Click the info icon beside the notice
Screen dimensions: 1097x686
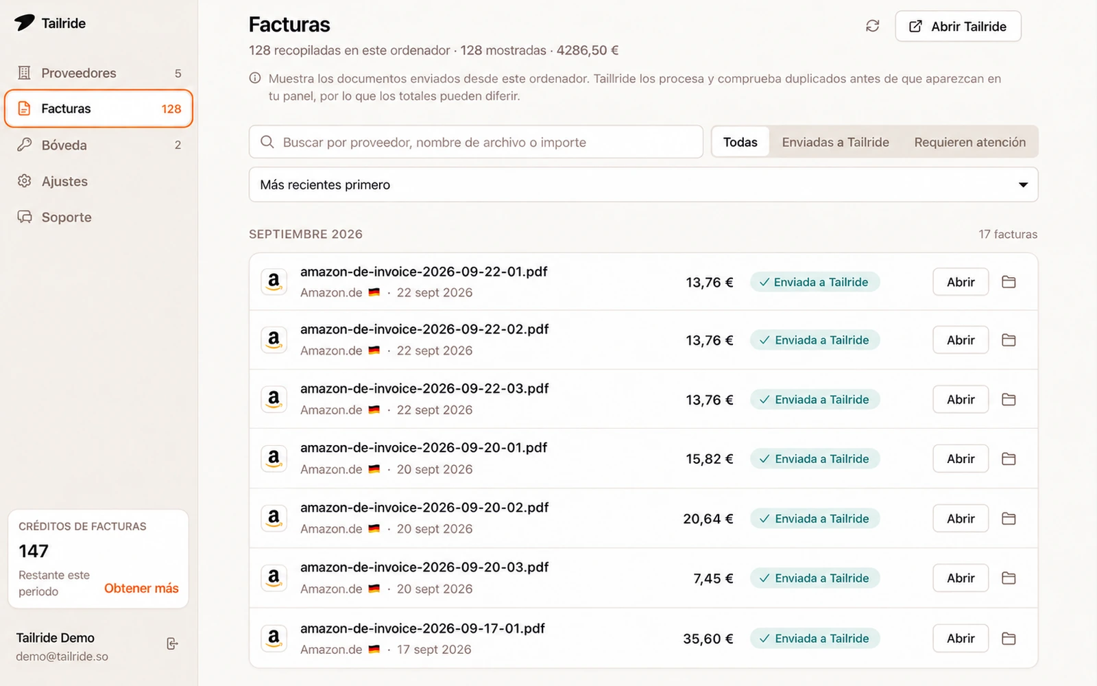tap(255, 78)
